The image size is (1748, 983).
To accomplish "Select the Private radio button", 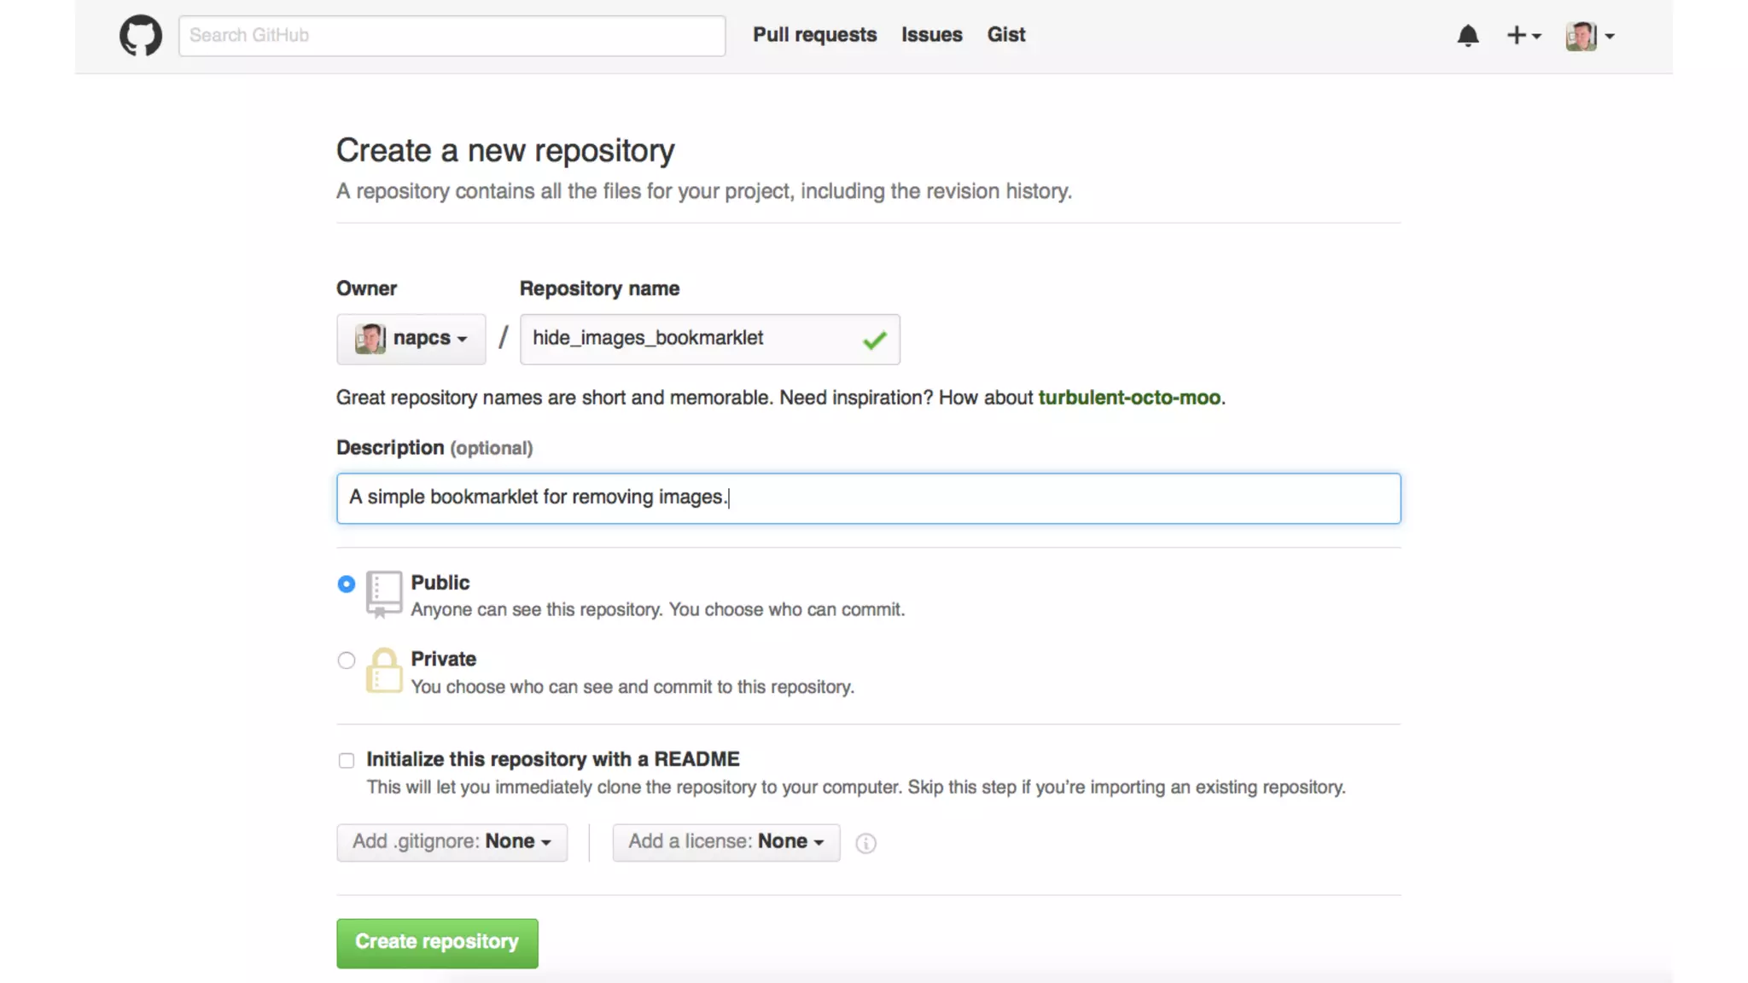I will tap(346, 660).
